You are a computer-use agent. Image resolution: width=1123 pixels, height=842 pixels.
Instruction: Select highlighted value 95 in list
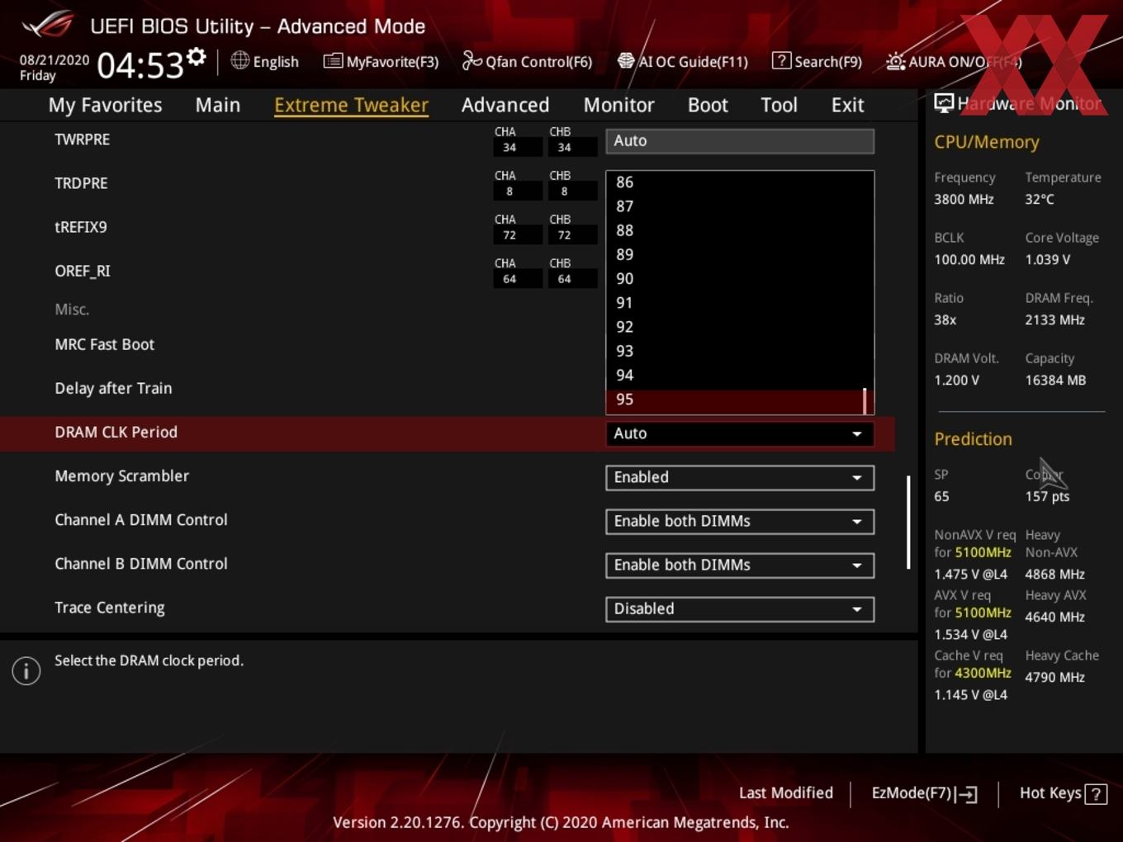(x=740, y=400)
